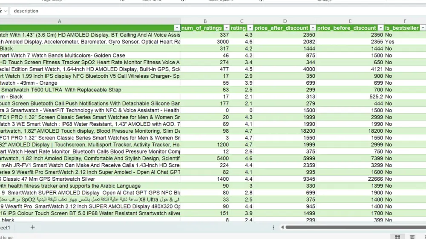
Task: Switch to Page Layout view icon
Action: [x=412, y=237]
